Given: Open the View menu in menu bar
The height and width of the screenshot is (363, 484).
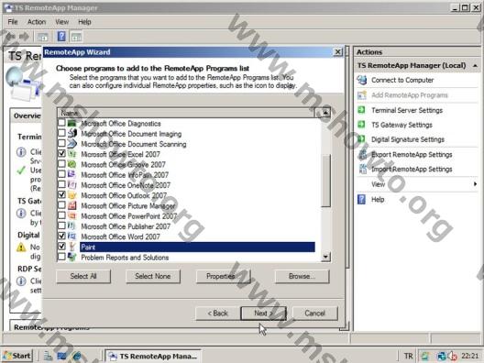Looking at the screenshot, I should [61, 22].
